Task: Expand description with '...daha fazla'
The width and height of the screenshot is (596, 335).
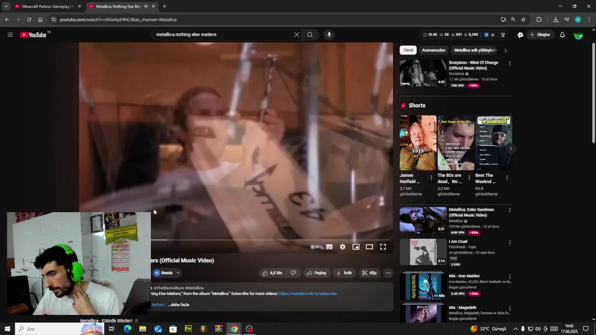Action: 178,305
